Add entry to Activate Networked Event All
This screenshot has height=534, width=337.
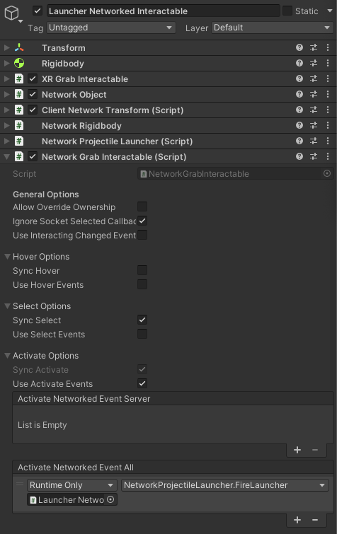click(297, 520)
